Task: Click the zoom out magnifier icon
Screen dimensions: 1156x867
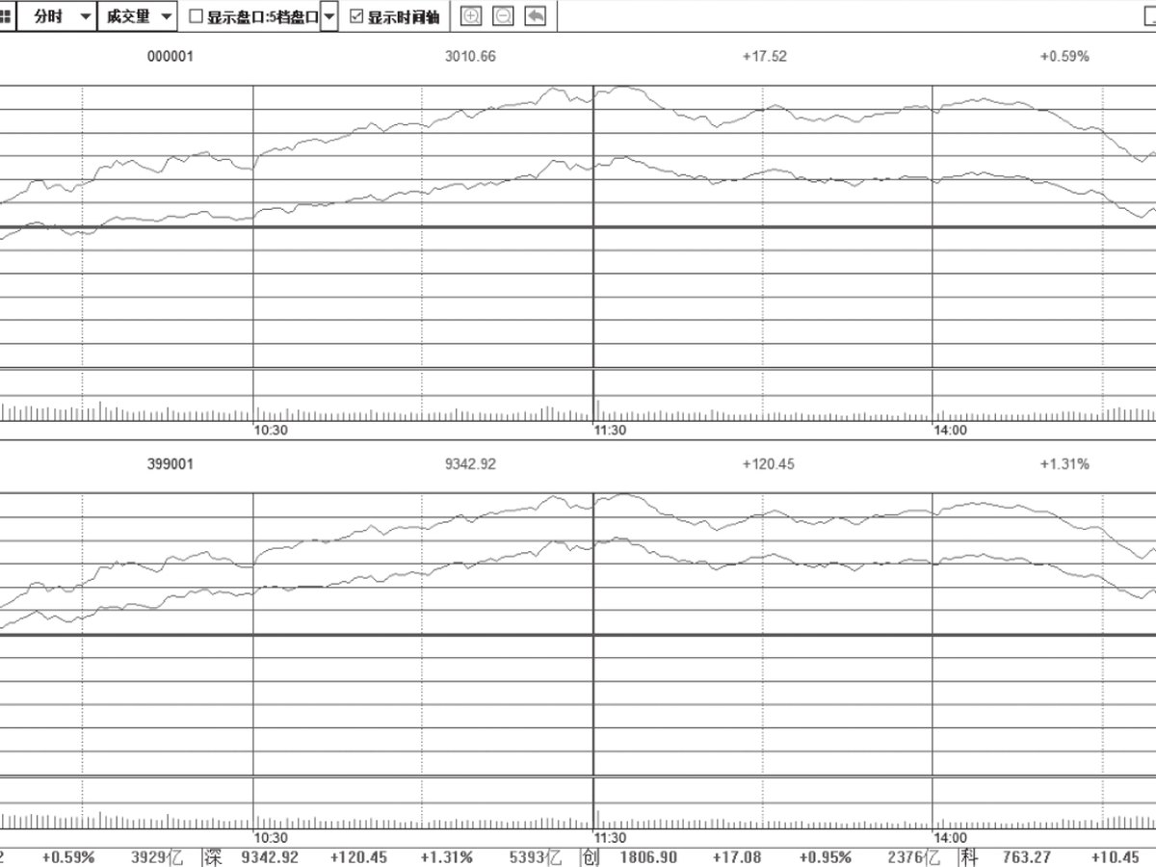Action: click(x=503, y=16)
